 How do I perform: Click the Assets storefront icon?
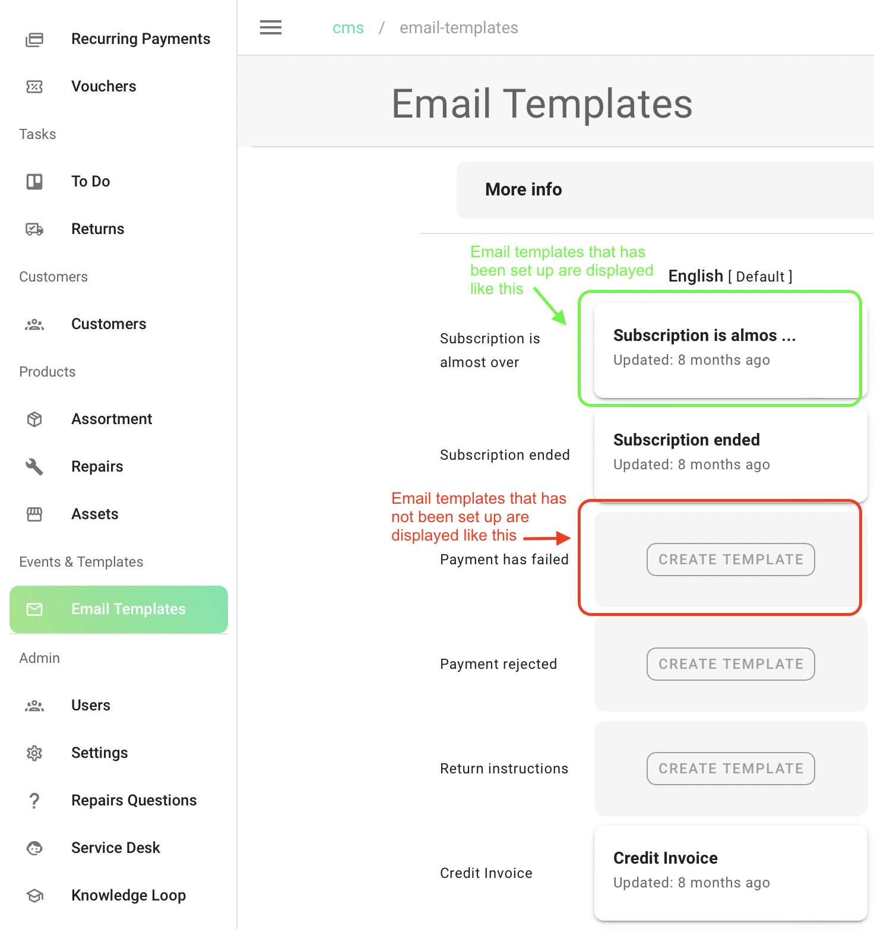(x=34, y=514)
